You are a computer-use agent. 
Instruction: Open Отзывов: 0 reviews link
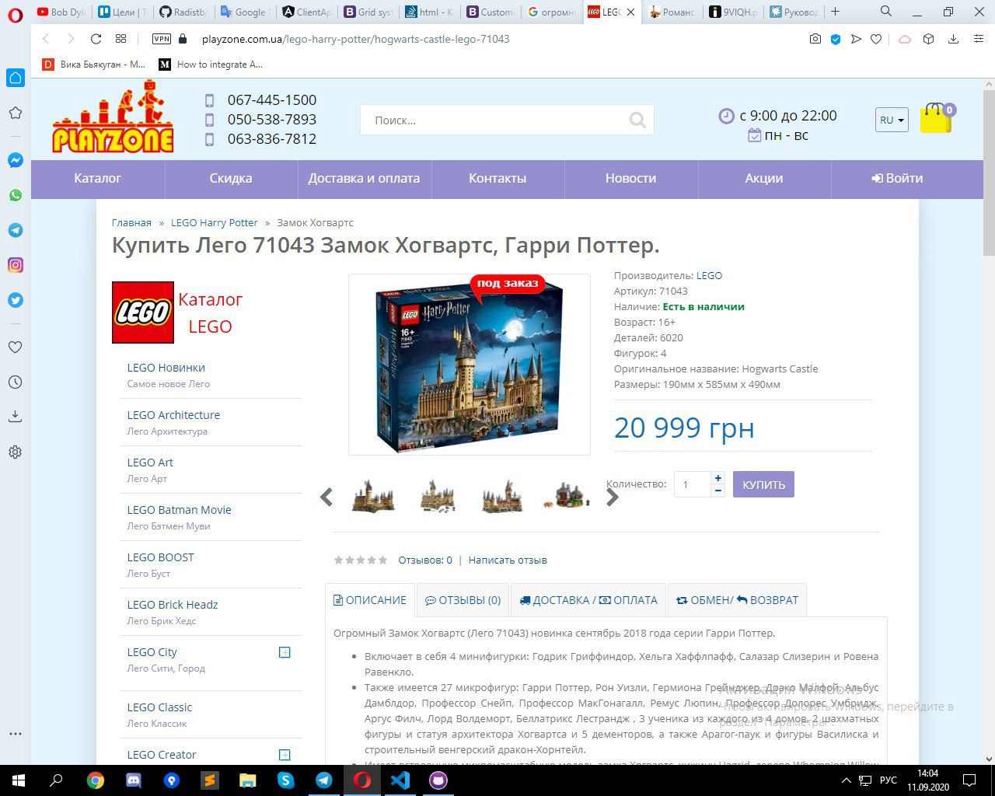pos(425,560)
